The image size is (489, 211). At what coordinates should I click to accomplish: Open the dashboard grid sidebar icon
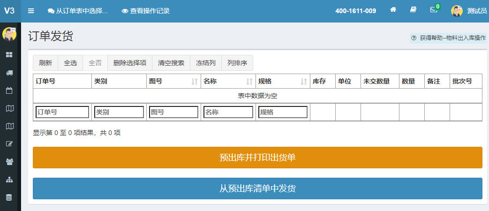9,55
